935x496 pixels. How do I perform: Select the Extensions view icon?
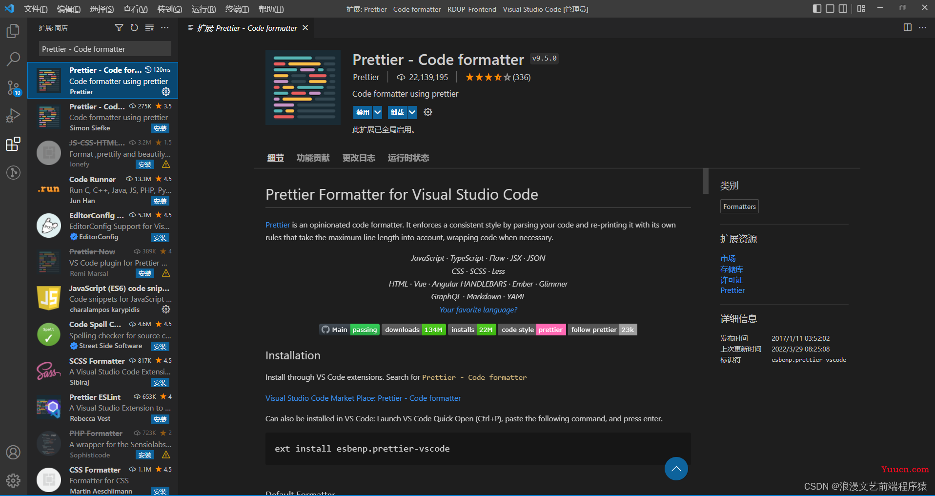coord(13,144)
